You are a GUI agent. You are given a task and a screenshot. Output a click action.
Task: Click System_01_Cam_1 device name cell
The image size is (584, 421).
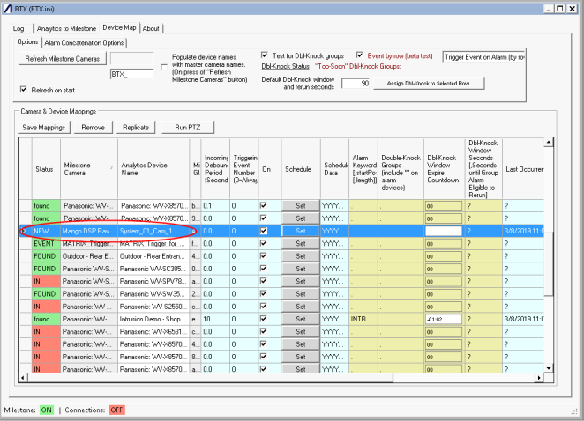153,231
